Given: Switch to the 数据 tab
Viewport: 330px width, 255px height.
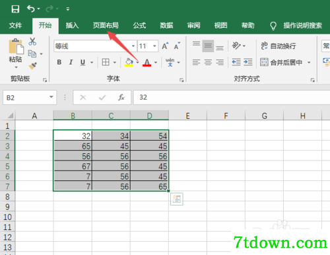Looking at the screenshot, I should 166,26.
